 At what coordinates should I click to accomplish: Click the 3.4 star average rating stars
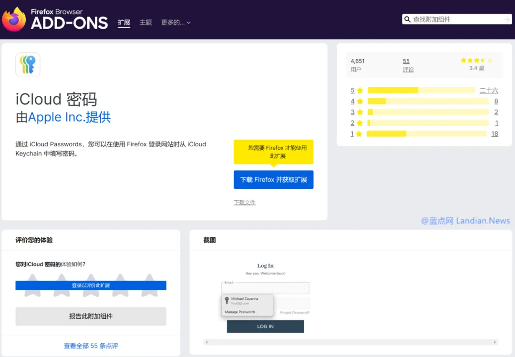476,61
